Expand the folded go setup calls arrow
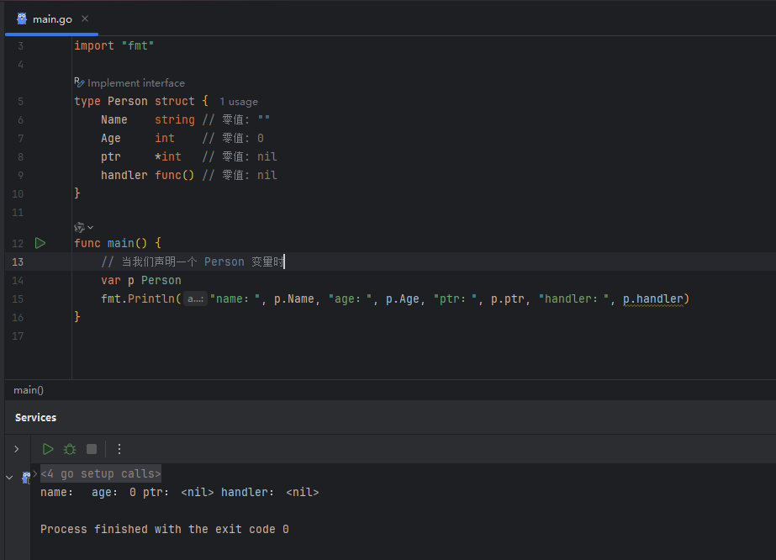The height and width of the screenshot is (560, 776). (x=34, y=474)
